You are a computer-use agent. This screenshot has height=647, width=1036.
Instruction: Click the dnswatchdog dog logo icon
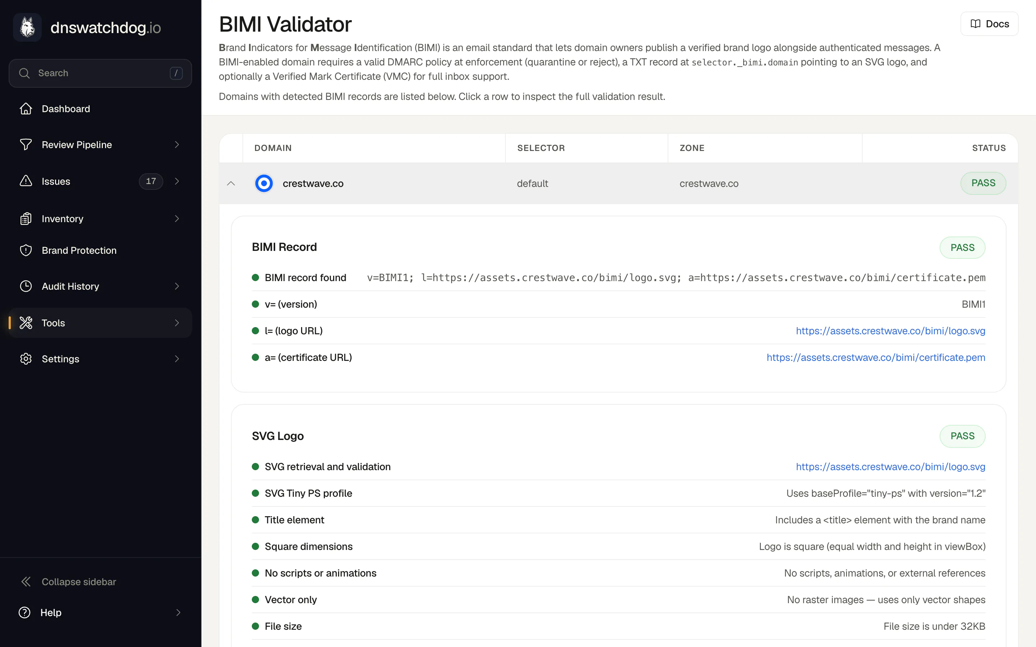[x=27, y=27]
